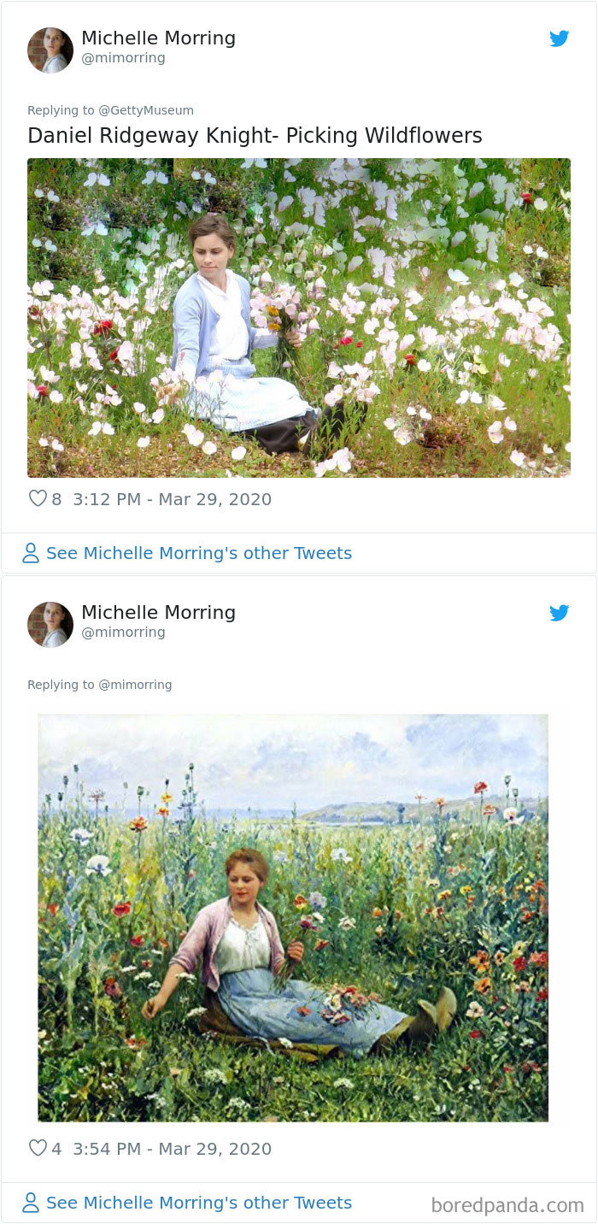Click the Twitter bird icon on the first tweet
598x1224 pixels.
pyautogui.click(x=560, y=38)
